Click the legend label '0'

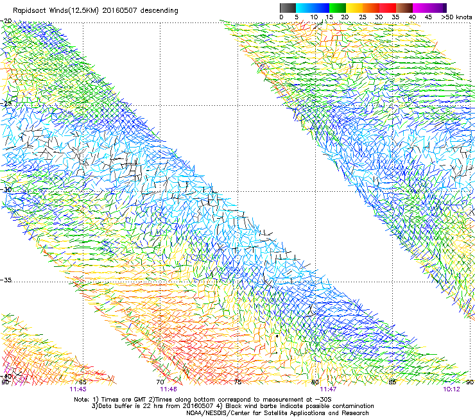[x=281, y=17]
